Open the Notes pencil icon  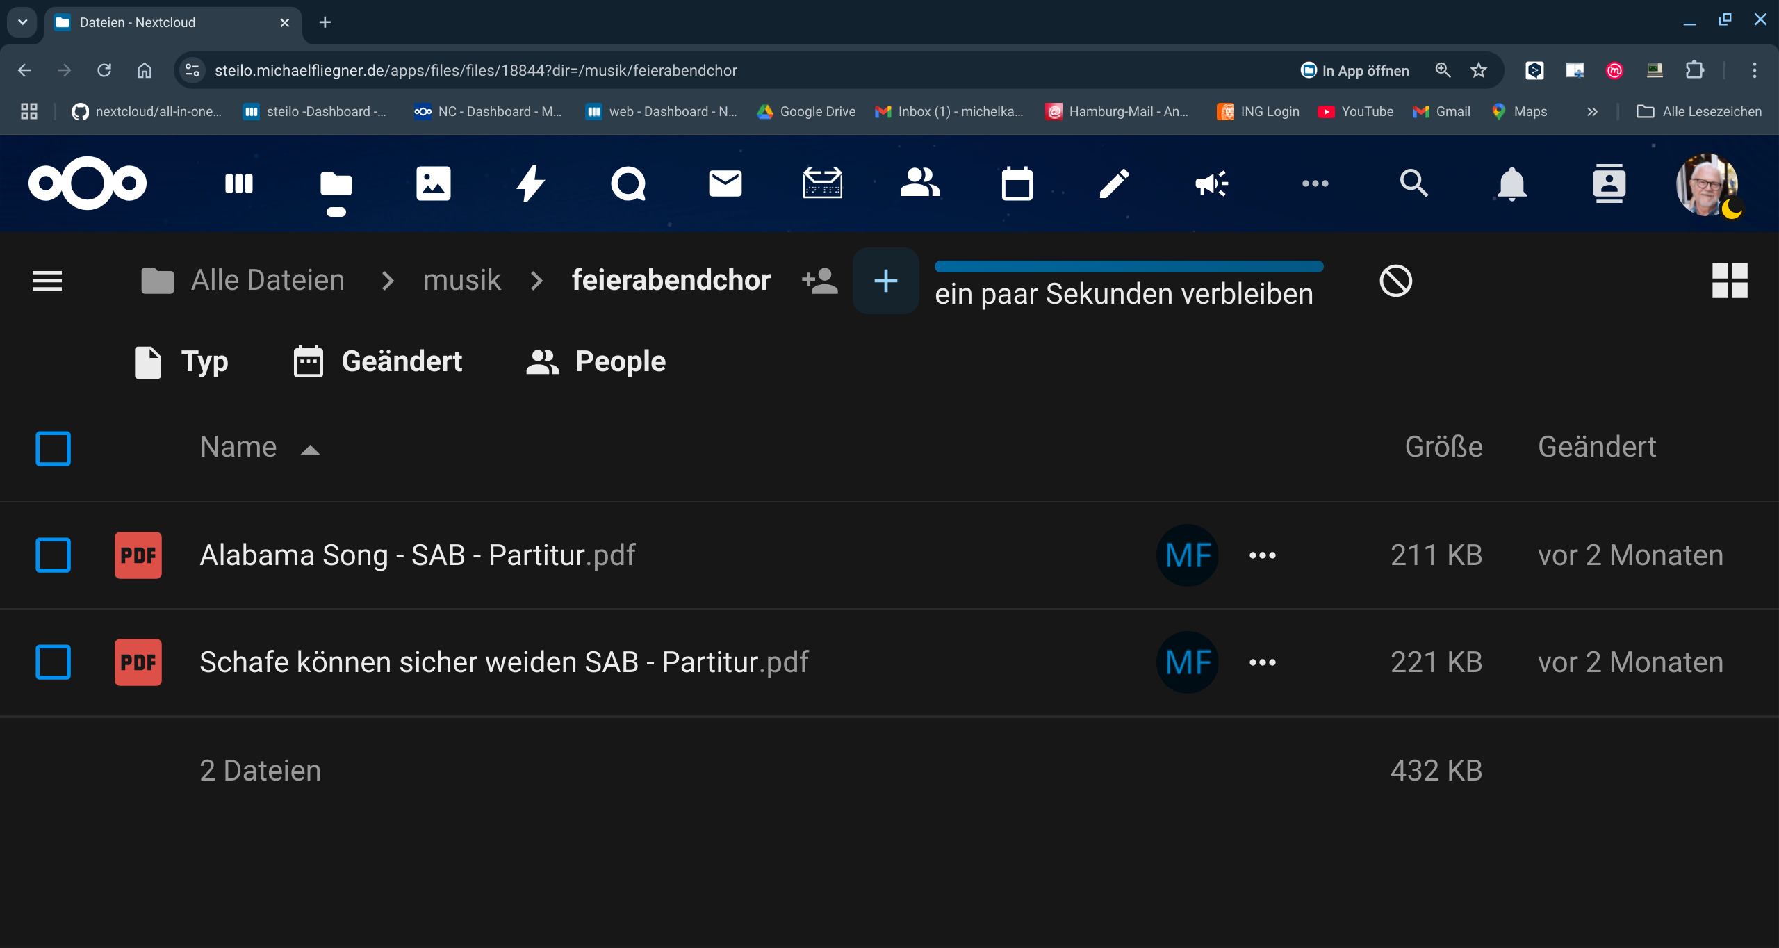1114,183
